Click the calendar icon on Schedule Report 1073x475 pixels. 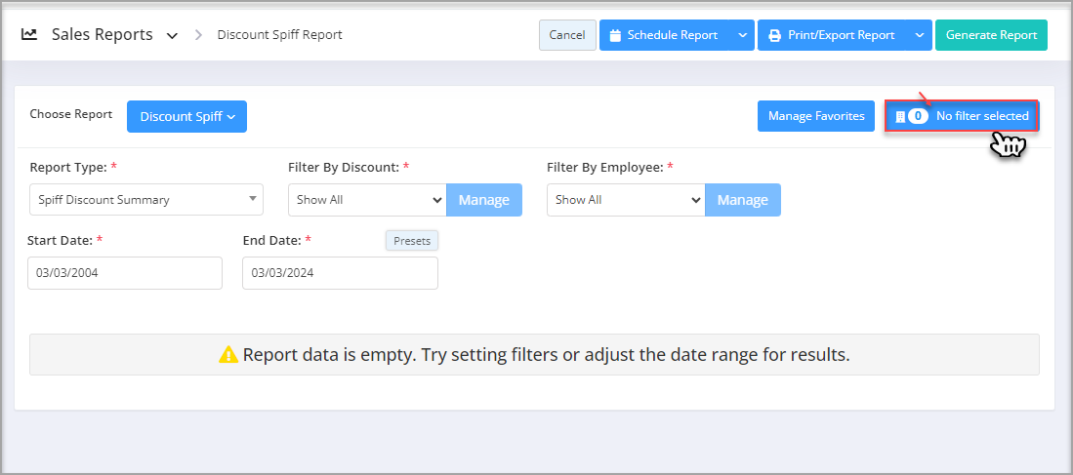coord(615,35)
